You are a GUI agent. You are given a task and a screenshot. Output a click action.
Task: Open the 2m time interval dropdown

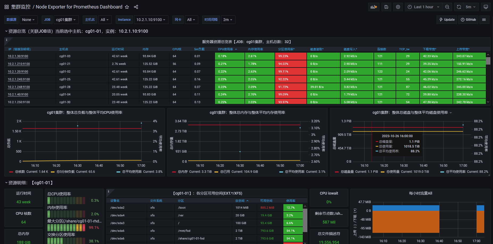click(228, 20)
